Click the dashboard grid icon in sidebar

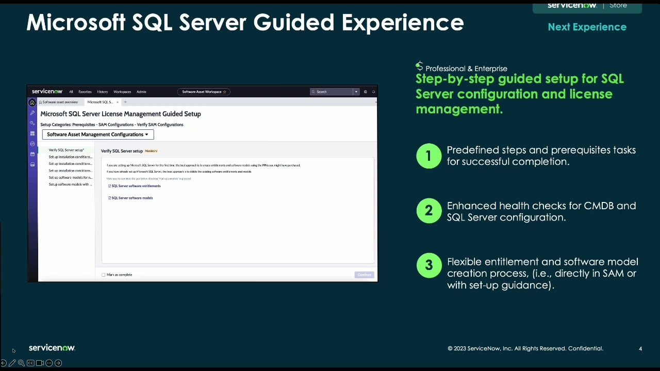tap(32, 133)
